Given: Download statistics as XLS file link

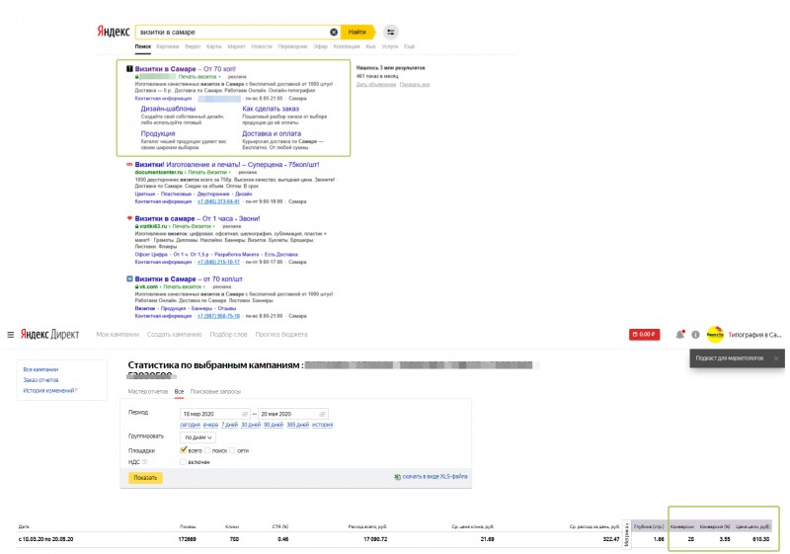Looking at the screenshot, I should [434, 476].
